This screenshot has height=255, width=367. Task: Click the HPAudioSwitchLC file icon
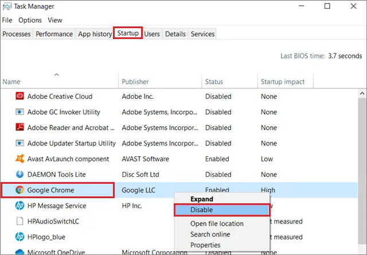(x=19, y=221)
